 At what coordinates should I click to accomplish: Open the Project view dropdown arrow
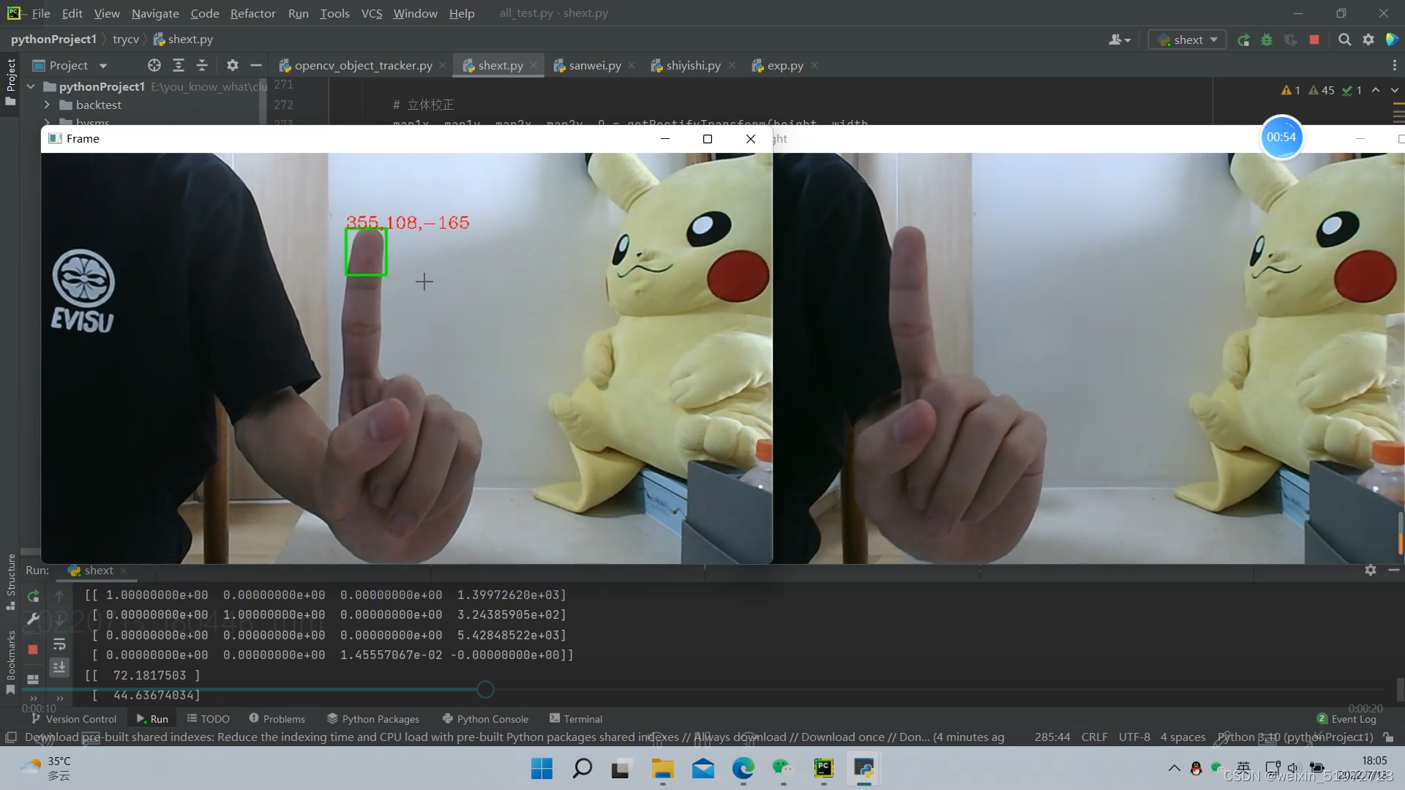[x=103, y=66]
